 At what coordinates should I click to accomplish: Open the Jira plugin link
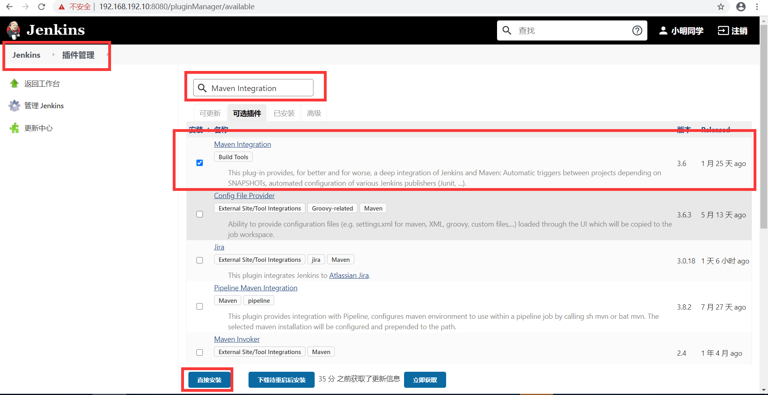pos(219,247)
